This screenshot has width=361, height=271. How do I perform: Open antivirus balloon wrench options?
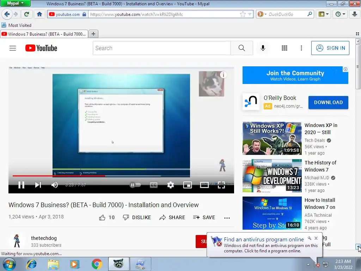[x=310, y=238]
